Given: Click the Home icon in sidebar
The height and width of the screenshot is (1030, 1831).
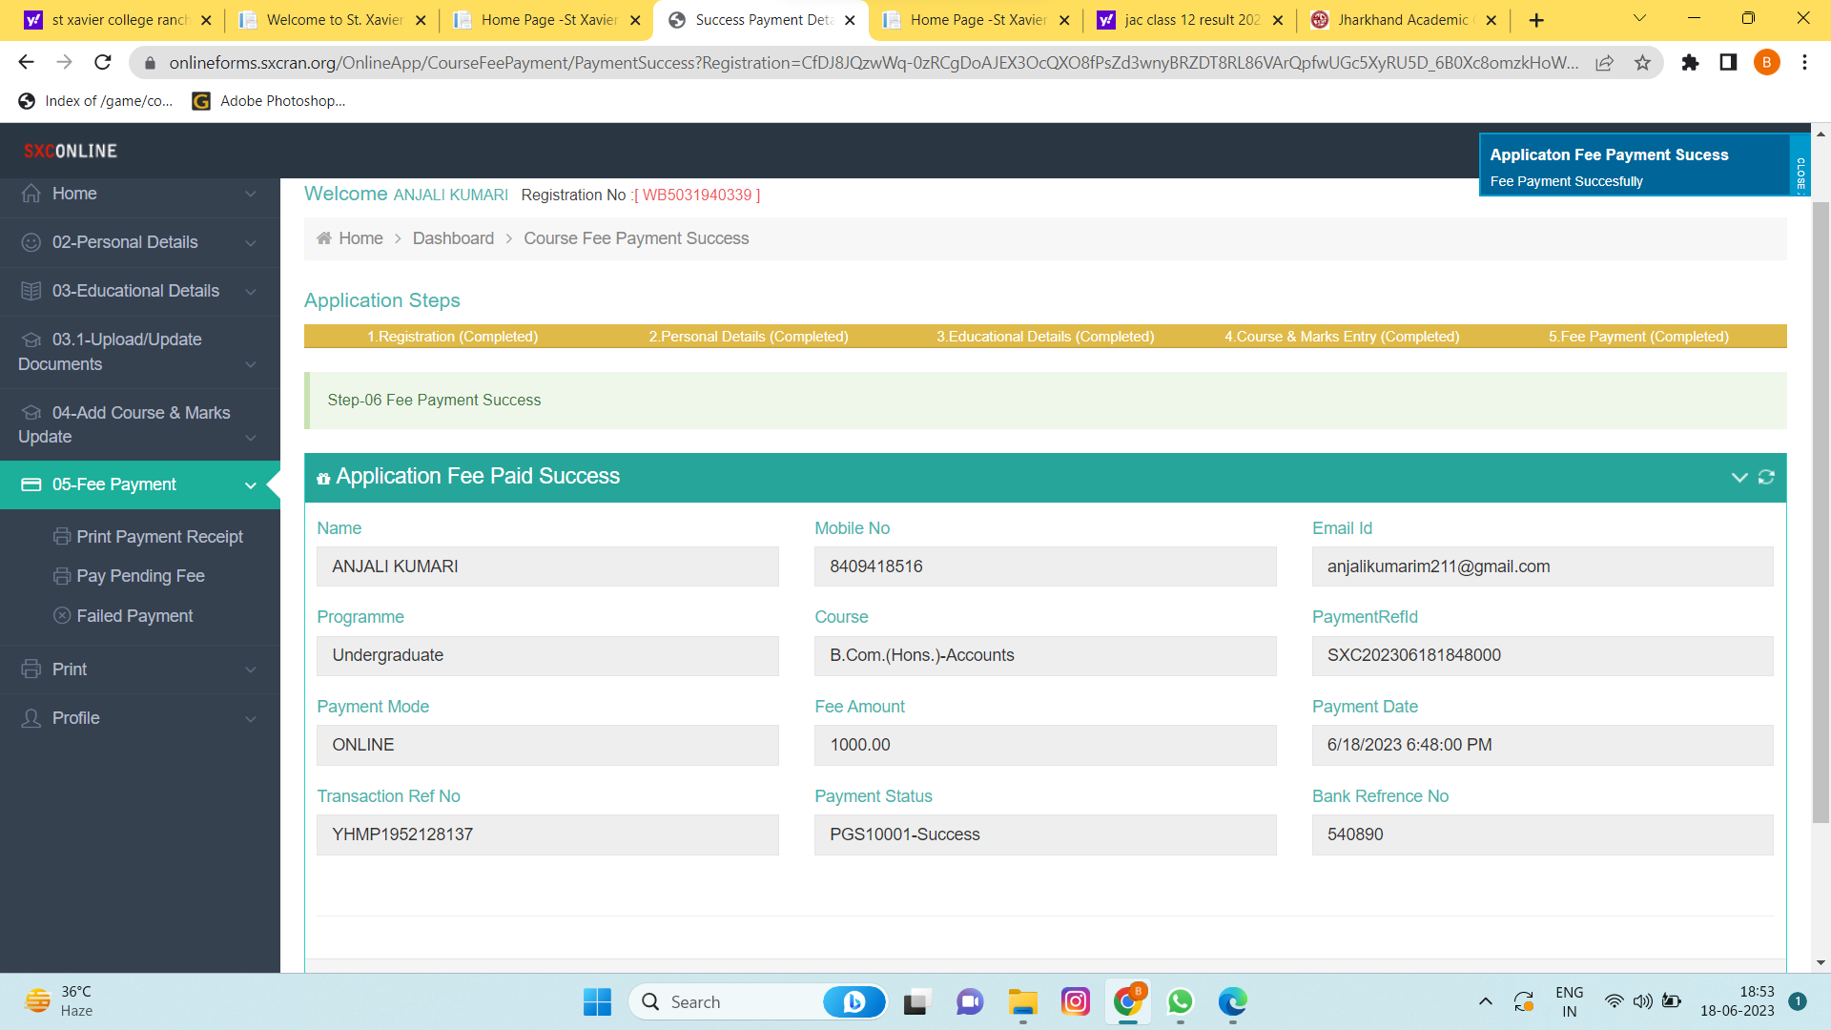Looking at the screenshot, I should 31,194.
